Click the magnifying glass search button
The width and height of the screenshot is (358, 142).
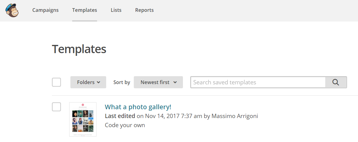pyautogui.click(x=336, y=82)
